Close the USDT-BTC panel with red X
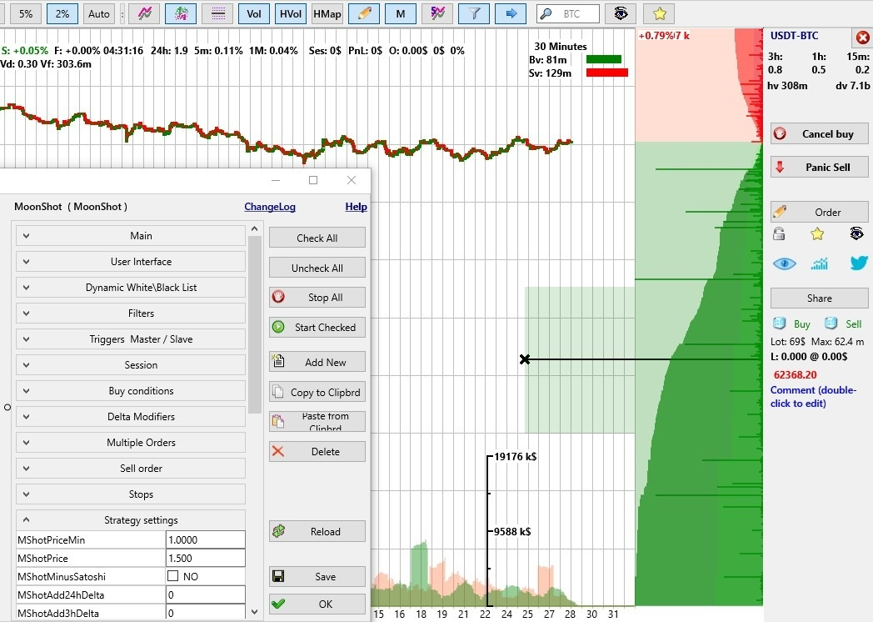This screenshot has width=873, height=622. coord(862,38)
